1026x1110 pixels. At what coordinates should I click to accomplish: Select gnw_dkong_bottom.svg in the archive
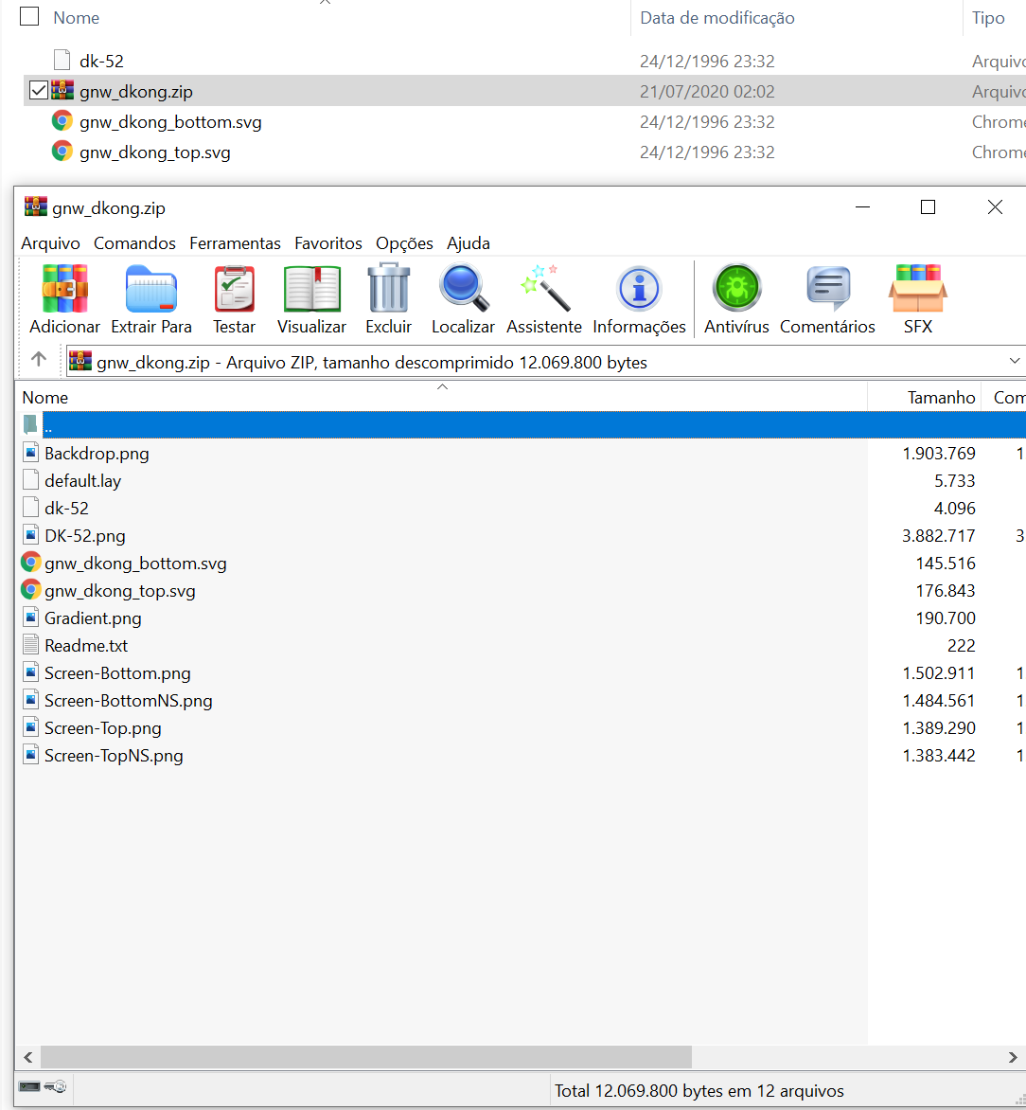(x=135, y=564)
